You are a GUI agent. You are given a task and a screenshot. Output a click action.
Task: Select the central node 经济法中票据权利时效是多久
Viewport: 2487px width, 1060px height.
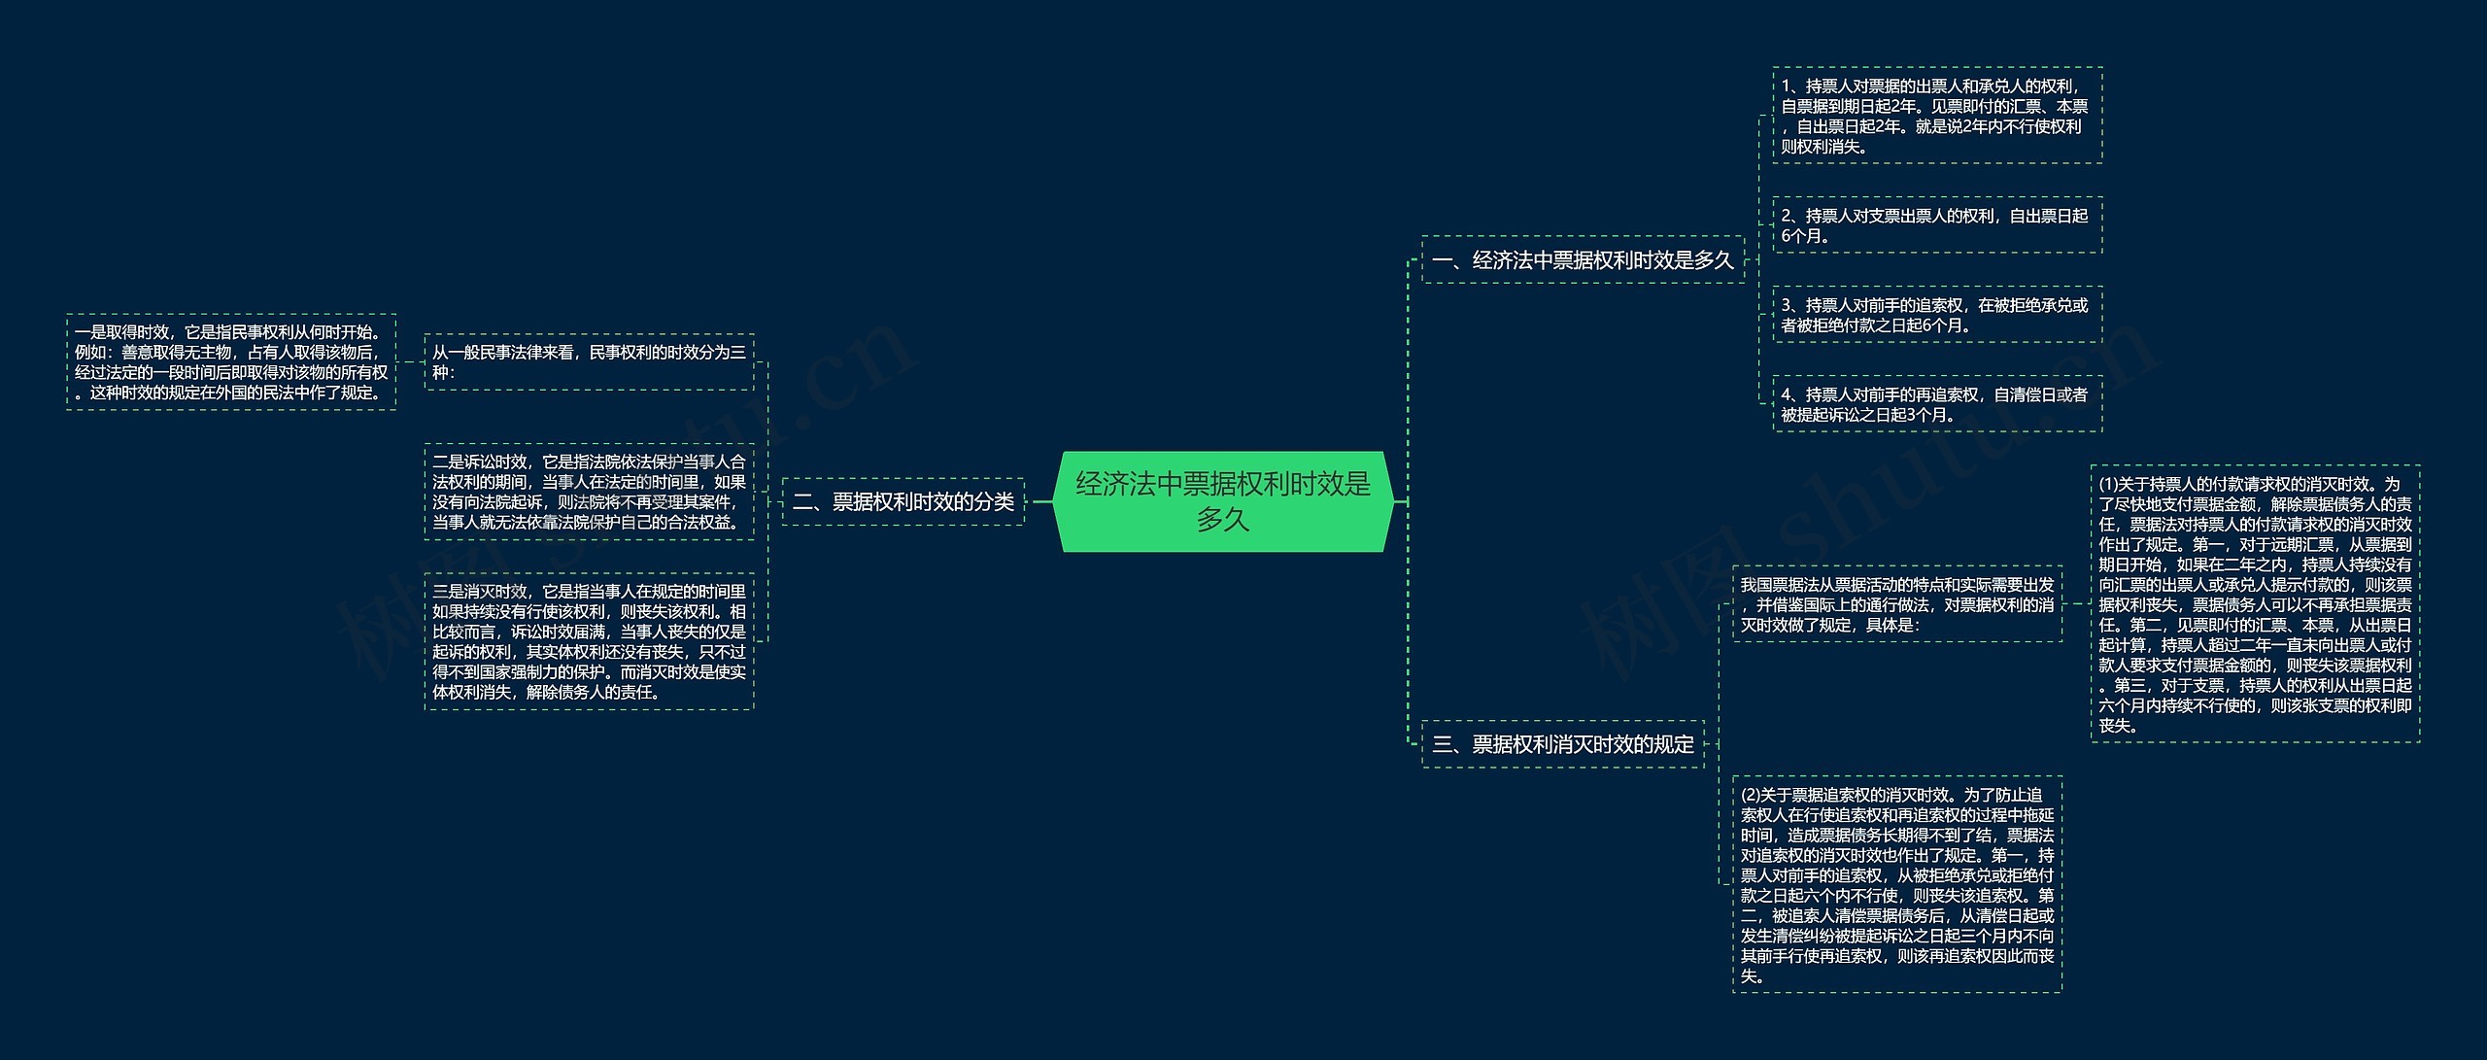click(x=1223, y=501)
